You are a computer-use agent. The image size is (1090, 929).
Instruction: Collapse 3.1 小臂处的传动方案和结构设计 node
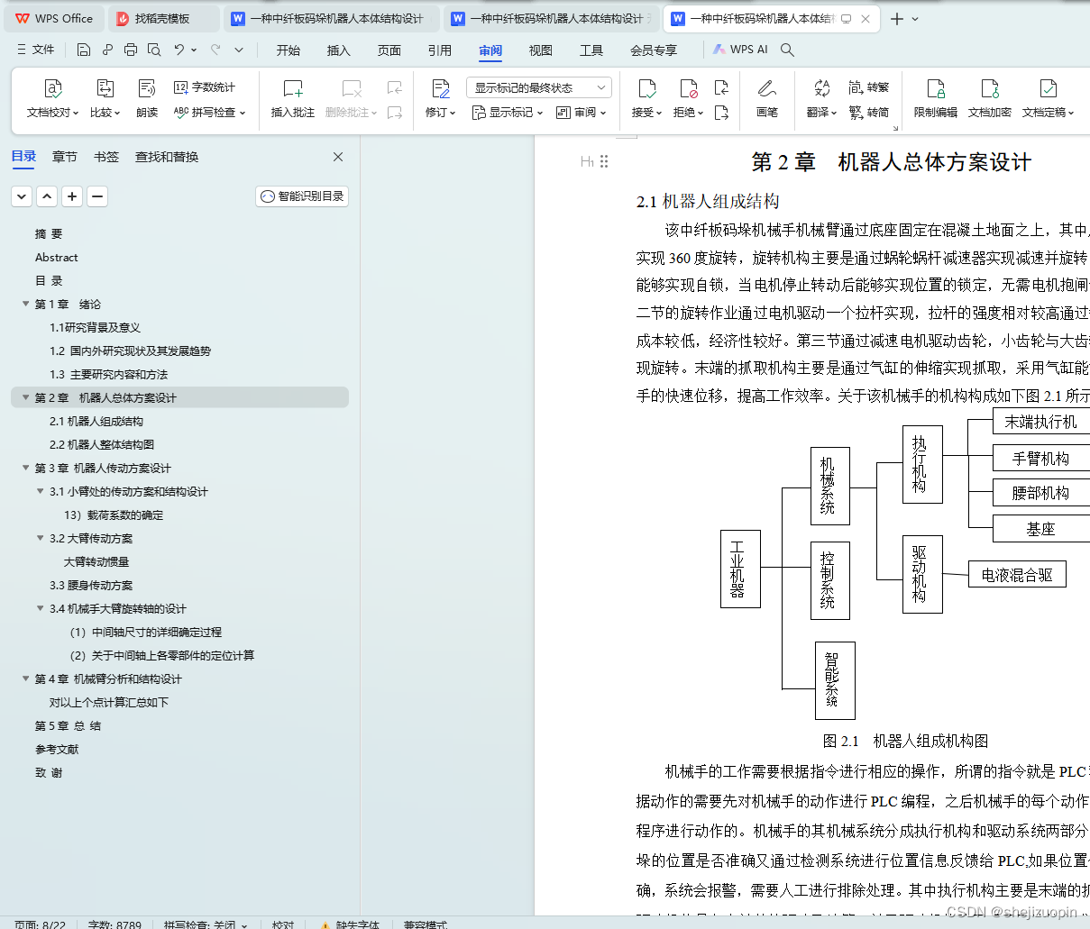[41, 491]
